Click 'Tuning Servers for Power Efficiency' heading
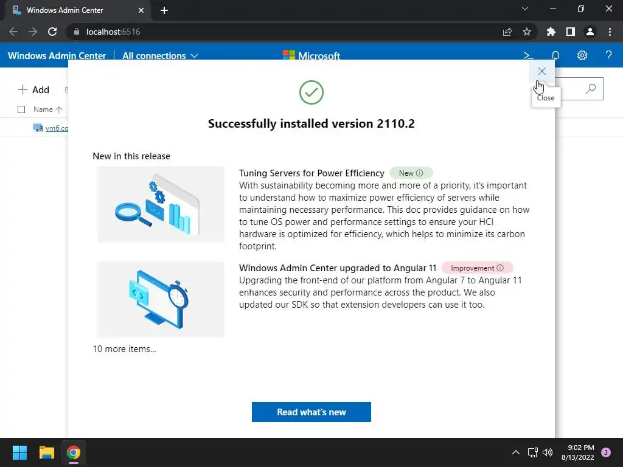The image size is (623, 467). point(311,173)
